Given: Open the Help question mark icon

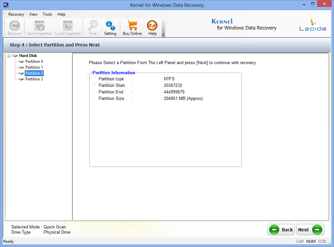Looking at the screenshot, I should tap(152, 25).
